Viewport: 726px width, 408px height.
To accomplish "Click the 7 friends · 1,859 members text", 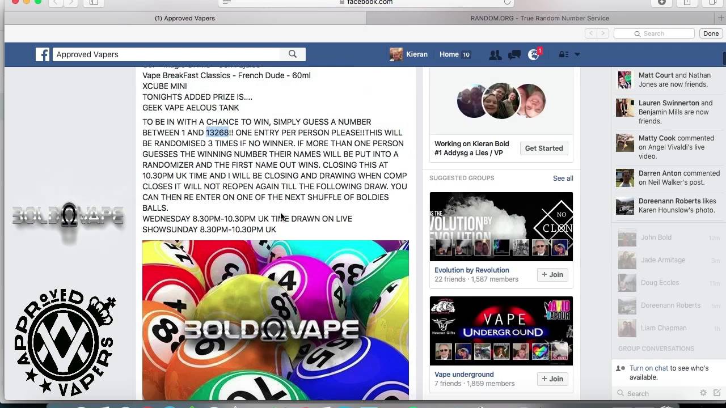I will pyautogui.click(x=474, y=384).
